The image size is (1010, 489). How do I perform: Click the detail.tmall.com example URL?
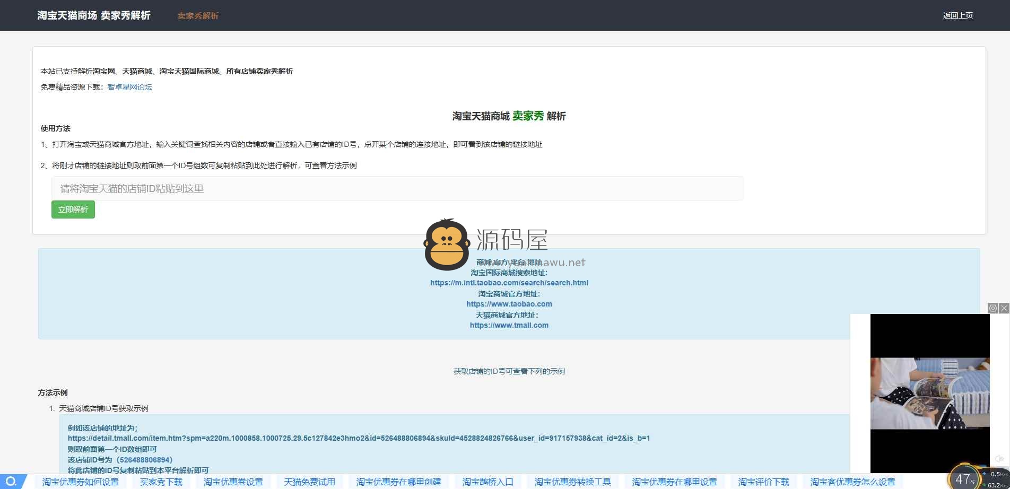click(359, 438)
